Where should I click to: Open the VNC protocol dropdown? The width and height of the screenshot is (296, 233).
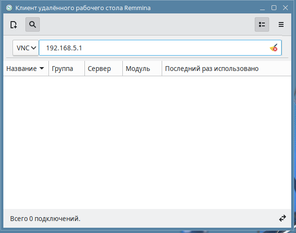[26, 48]
